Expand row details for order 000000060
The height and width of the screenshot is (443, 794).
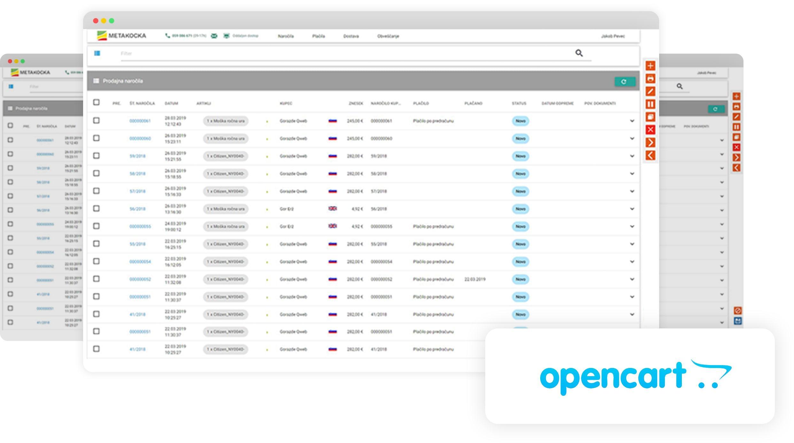632,139
